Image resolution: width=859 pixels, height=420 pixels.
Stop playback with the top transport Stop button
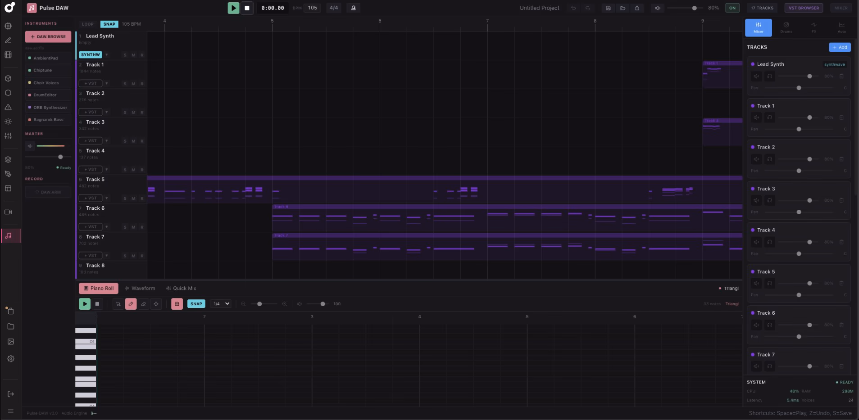[x=247, y=8]
